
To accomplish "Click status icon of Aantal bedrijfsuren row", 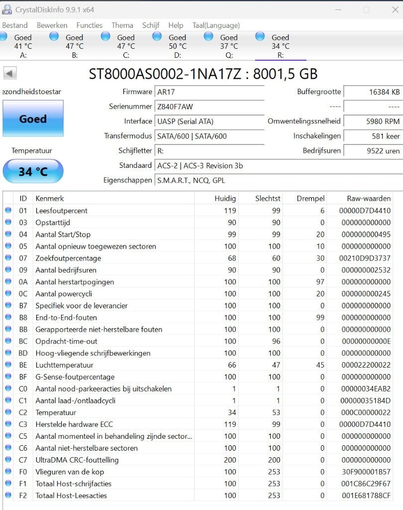I will (8, 269).
